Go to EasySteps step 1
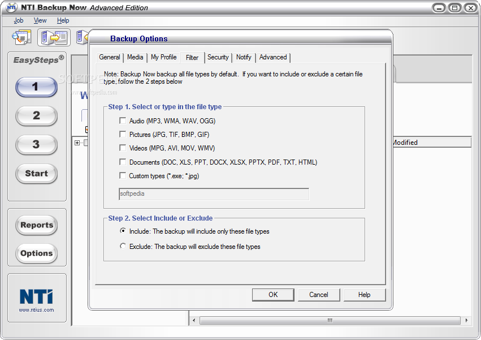Screen dimensions: 481x340 [x=36, y=87]
